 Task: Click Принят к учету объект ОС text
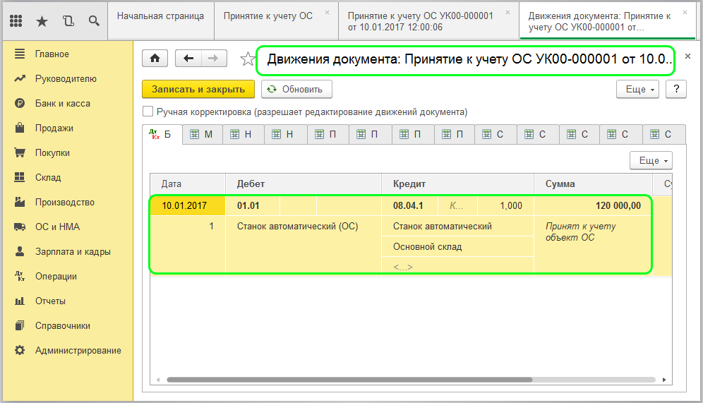[x=581, y=231]
